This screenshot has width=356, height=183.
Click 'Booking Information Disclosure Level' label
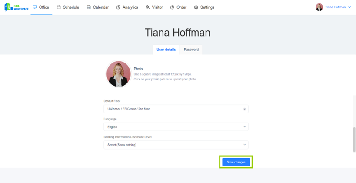(128, 137)
